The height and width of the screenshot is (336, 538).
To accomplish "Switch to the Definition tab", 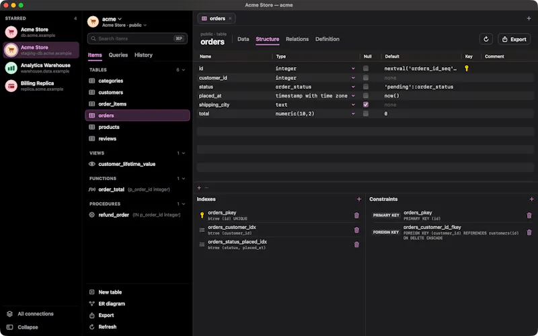I will tap(328, 39).
